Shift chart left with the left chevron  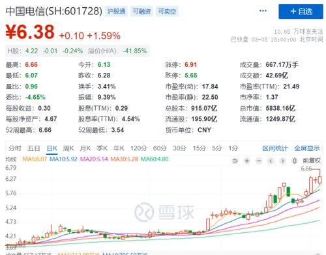pyautogui.click(x=271, y=161)
